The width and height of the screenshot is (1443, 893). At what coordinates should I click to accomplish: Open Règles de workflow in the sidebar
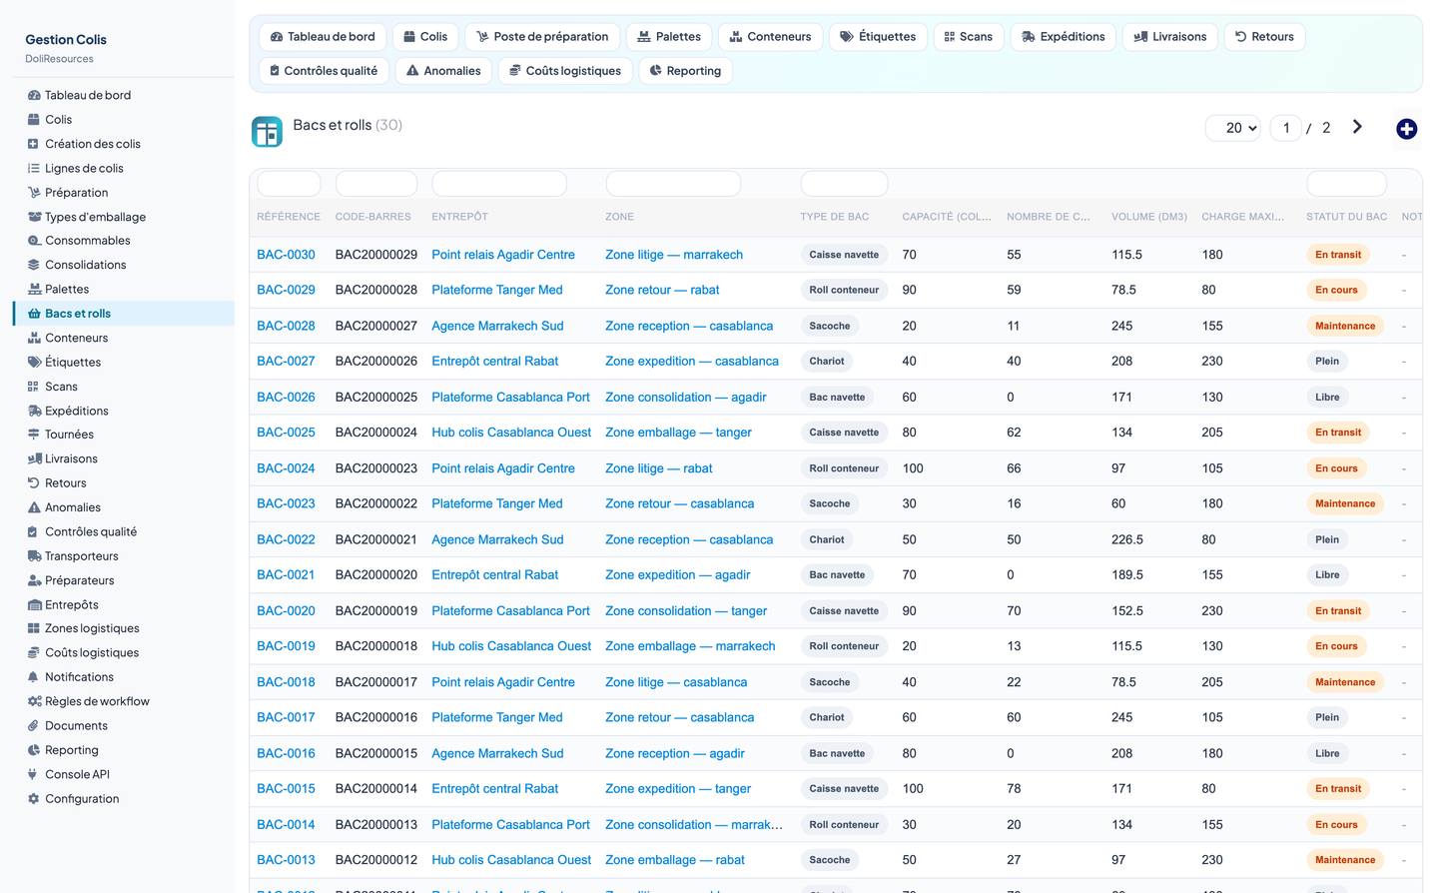pyautogui.click(x=96, y=701)
